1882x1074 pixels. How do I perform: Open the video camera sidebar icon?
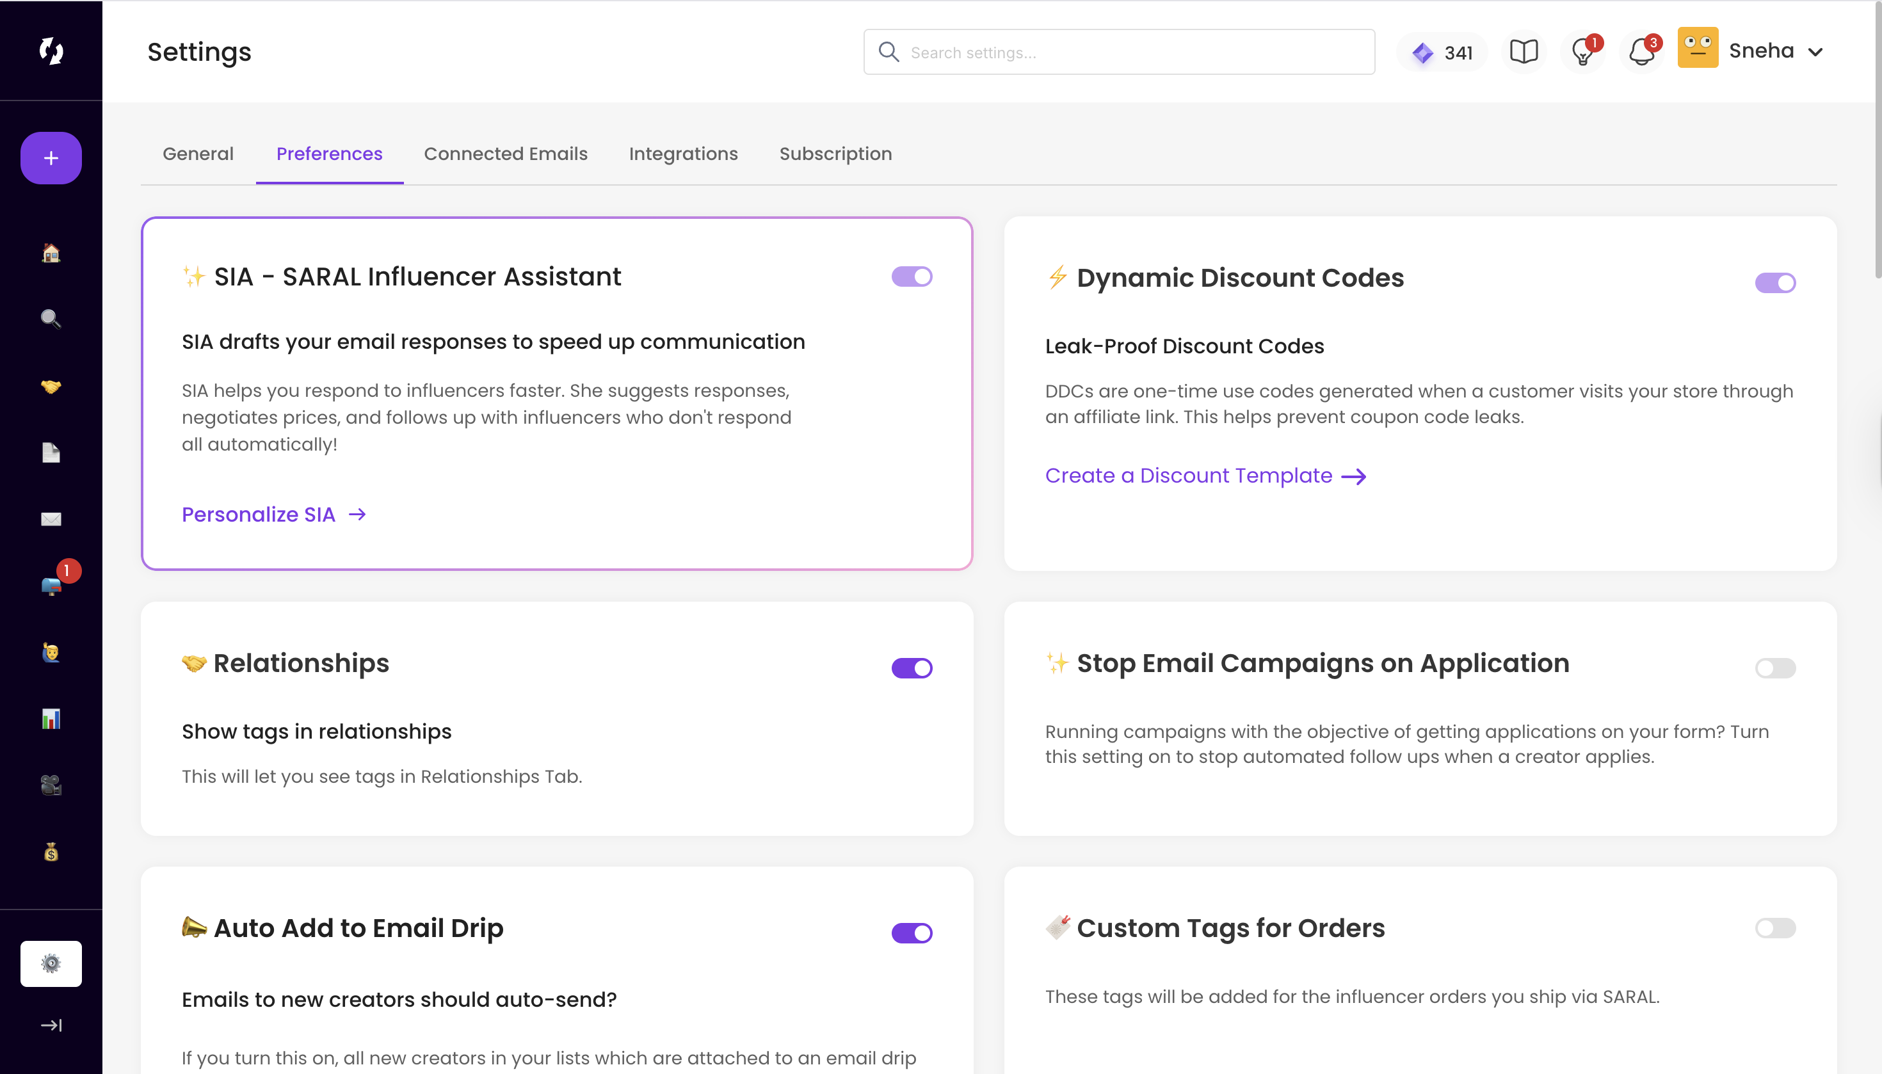pyautogui.click(x=51, y=785)
